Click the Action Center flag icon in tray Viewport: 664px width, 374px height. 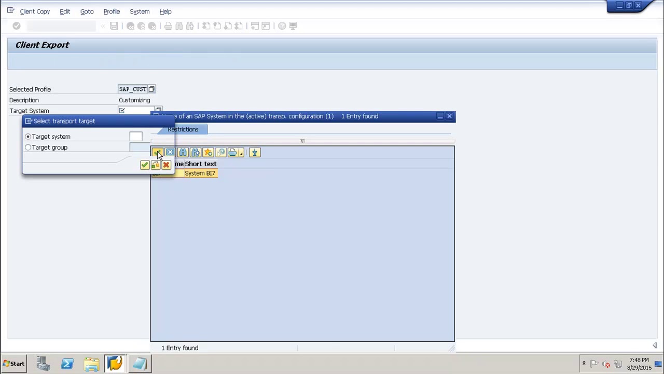coord(594,364)
